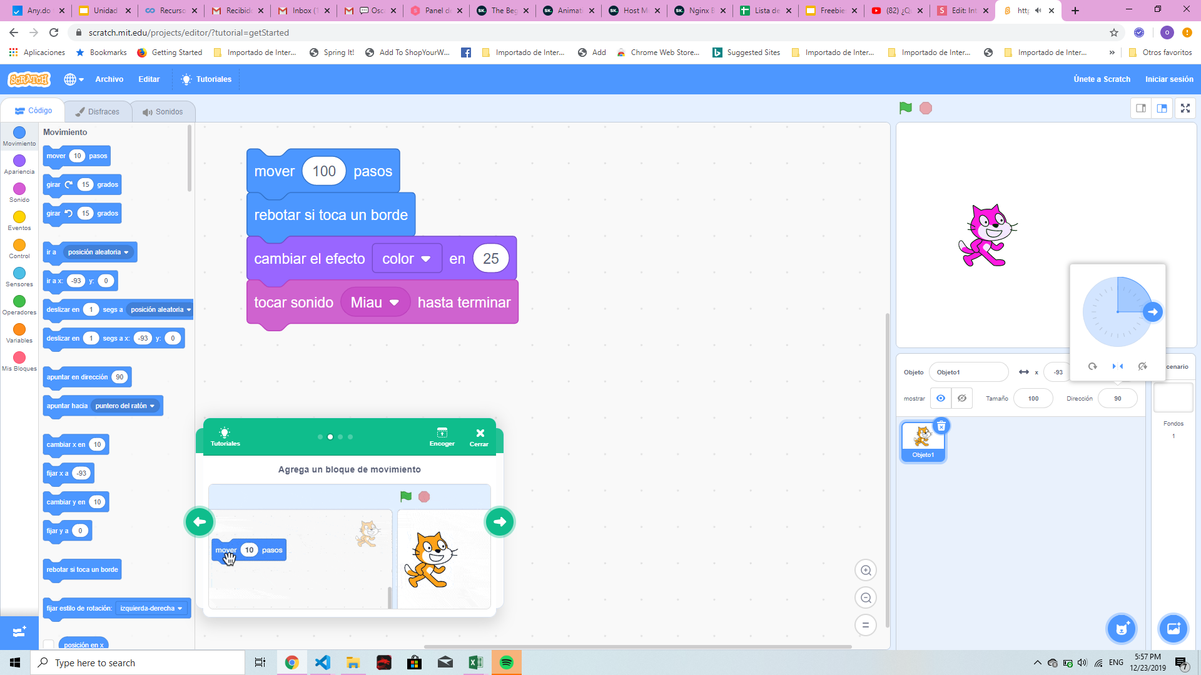This screenshot has height=675, width=1201.
Task: Zoom in on the code workspace
Action: tap(866, 570)
